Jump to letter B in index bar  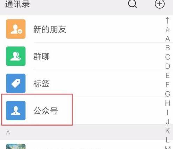(168, 48)
